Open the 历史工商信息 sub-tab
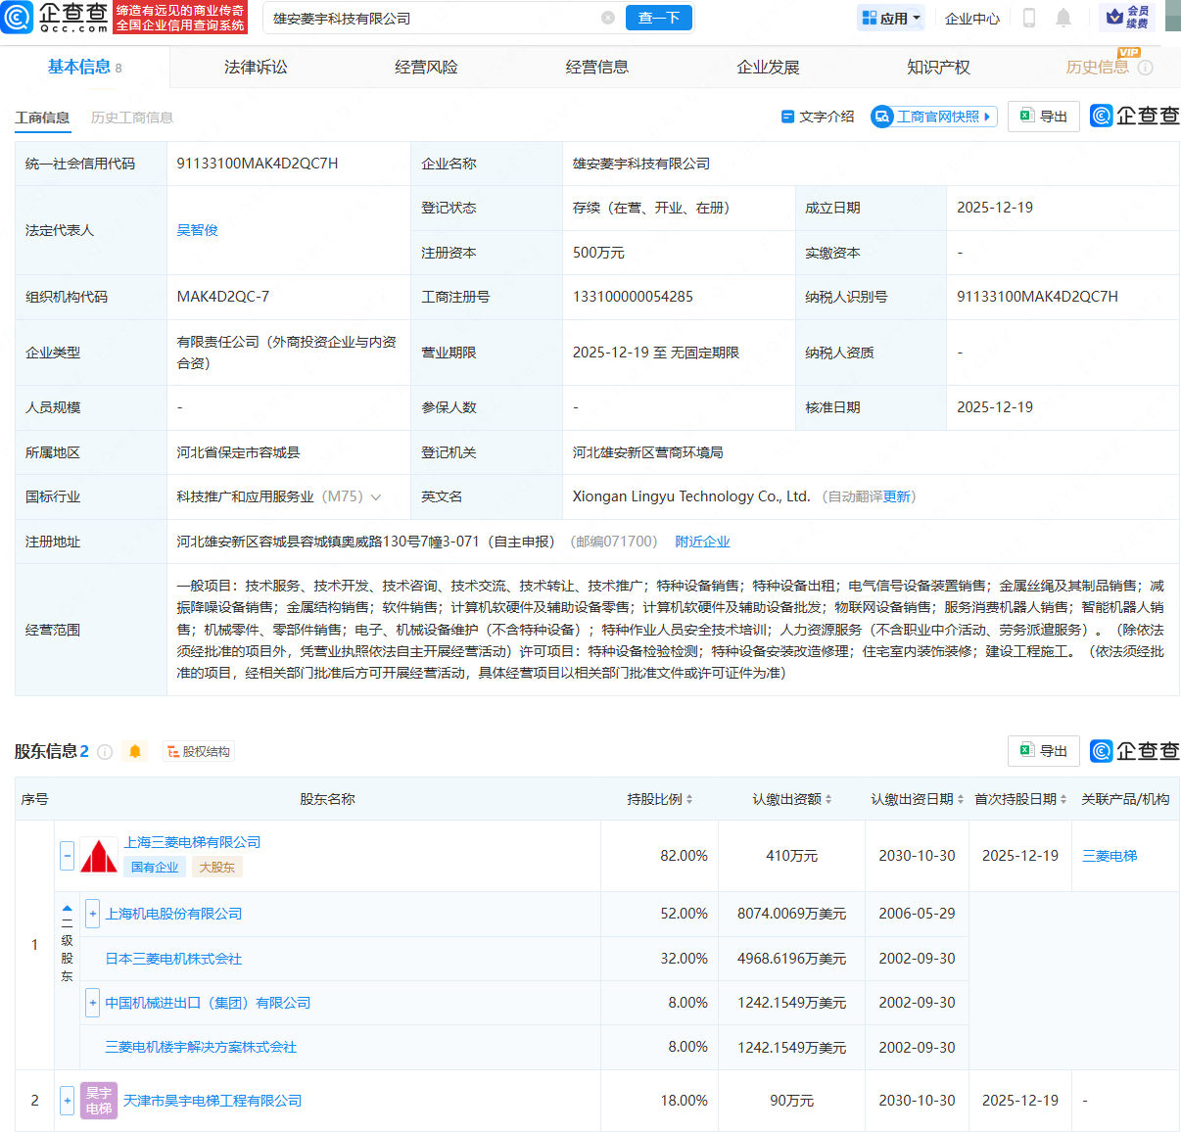Viewport: 1181px width, 1132px height. point(132,118)
